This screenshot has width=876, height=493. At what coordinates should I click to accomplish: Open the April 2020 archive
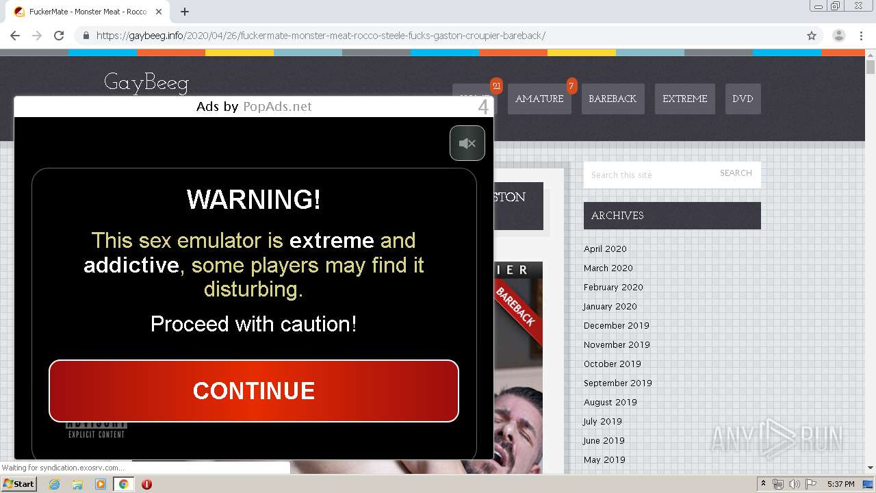pyautogui.click(x=605, y=249)
